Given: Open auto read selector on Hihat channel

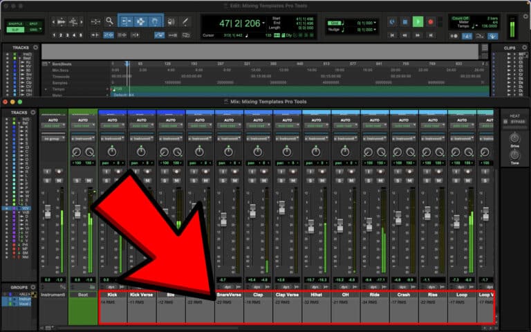Looking at the screenshot, I should (316, 126).
